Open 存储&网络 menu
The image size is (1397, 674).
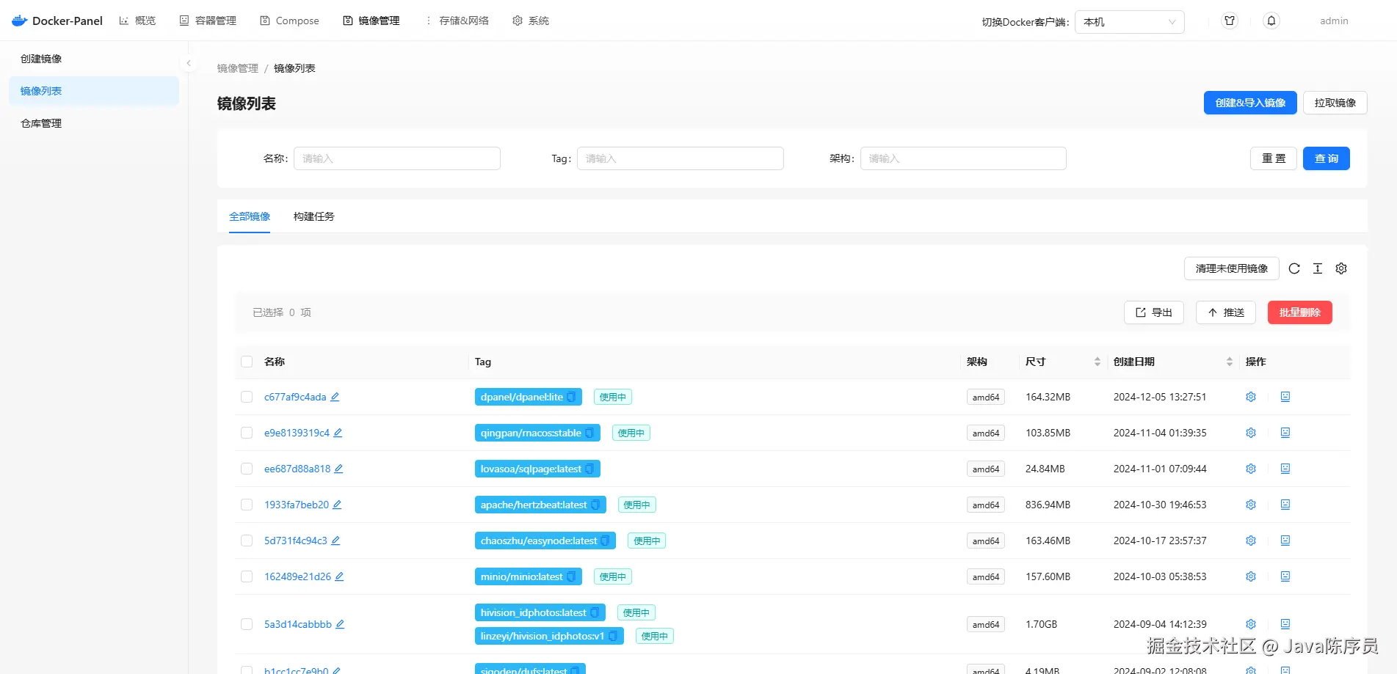[x=456, y=21]
